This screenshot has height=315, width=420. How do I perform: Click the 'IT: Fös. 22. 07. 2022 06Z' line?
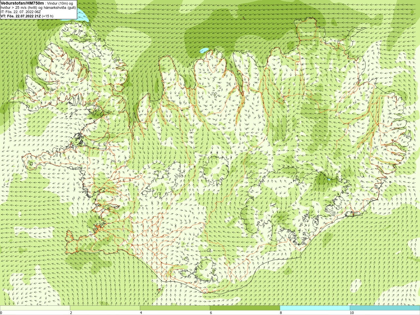(x=21, y=12)
